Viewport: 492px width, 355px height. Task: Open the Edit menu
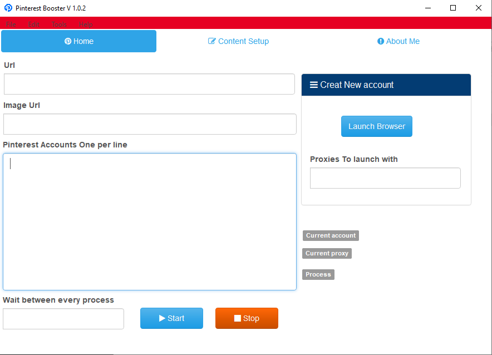34,24
